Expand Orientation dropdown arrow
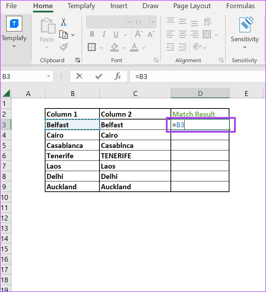The height and width of the screenshot is (292, 266). click(205, 48)
